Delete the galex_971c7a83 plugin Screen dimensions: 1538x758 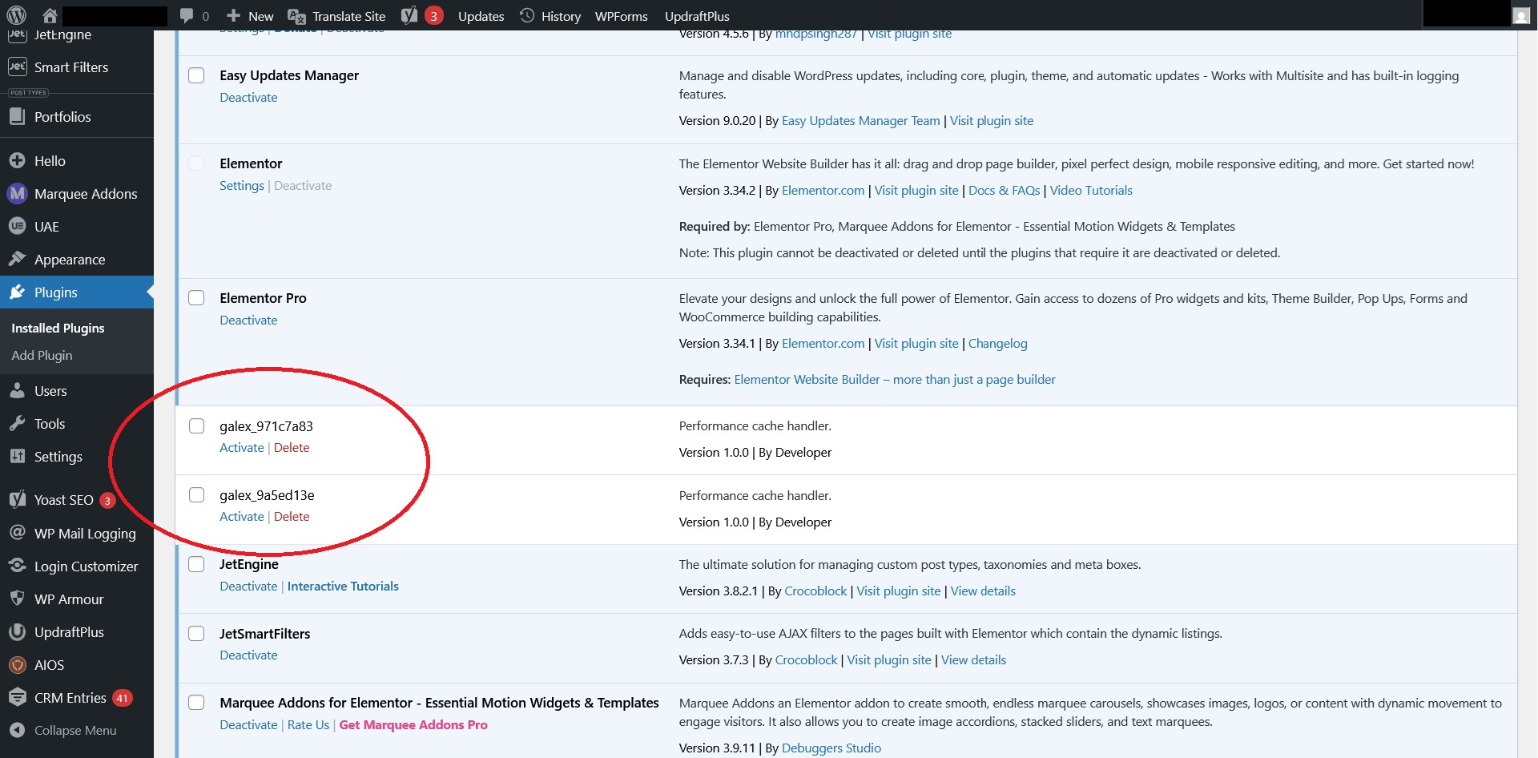(292, 448)
